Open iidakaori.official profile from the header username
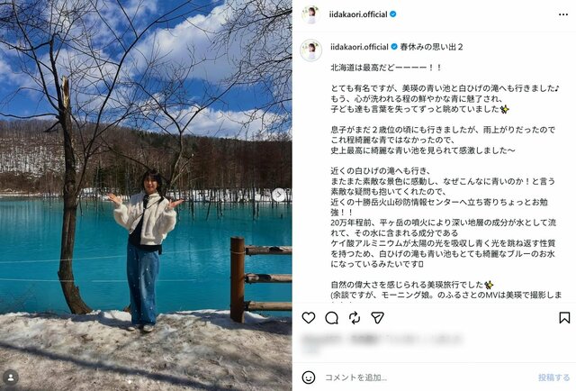 [358, 14]
